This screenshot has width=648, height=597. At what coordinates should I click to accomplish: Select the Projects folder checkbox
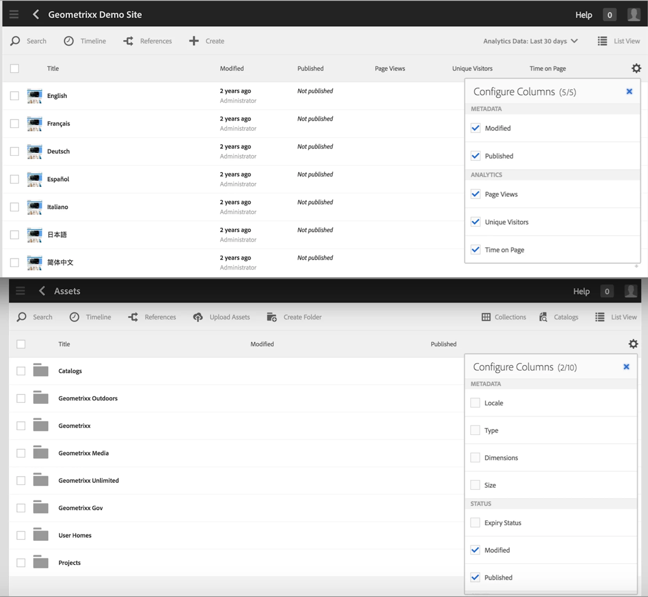[x=21, y=562]
